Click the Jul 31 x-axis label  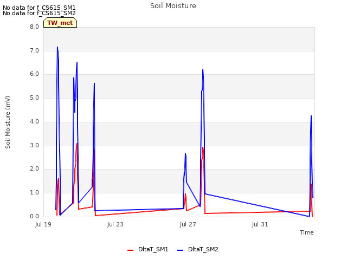click(260, 224)
